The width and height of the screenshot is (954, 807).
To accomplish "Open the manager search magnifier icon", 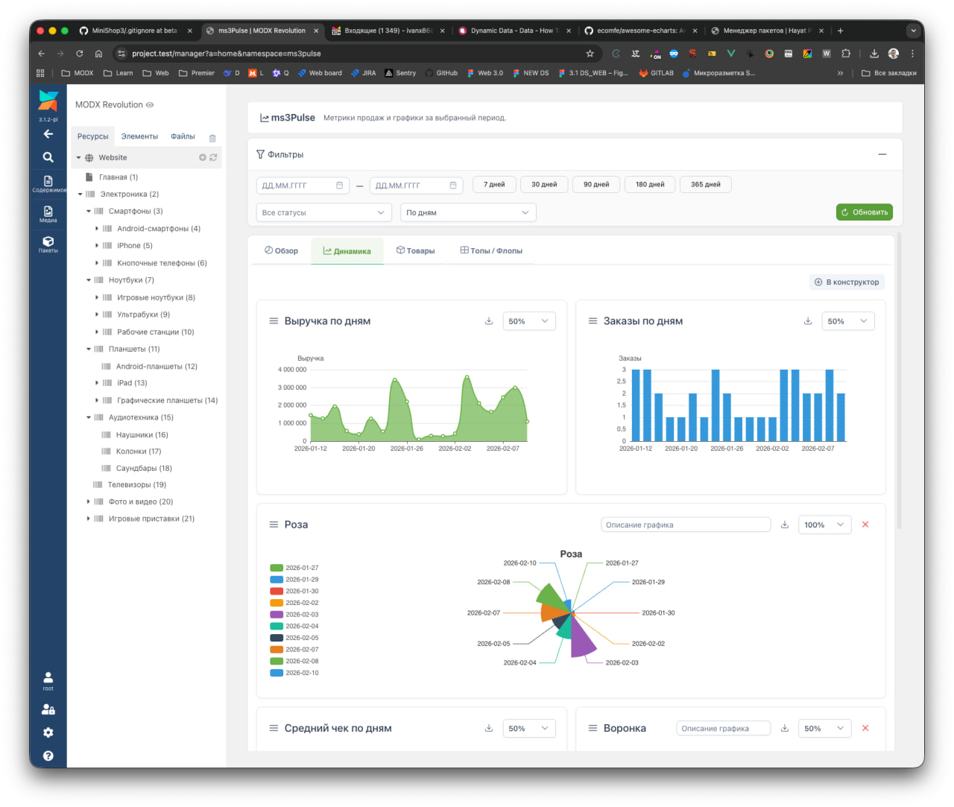I will pos(48,157).
